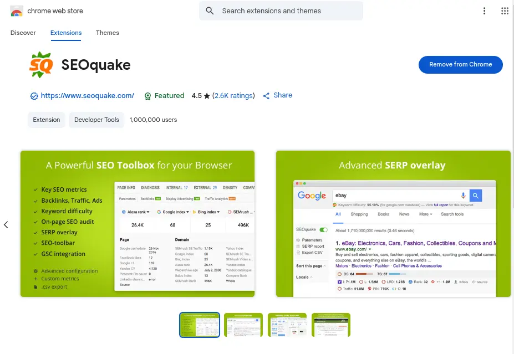Open the Google apps grid
Image resolution: width=514 pixels, height=354 pixels.
coord(505,11)
